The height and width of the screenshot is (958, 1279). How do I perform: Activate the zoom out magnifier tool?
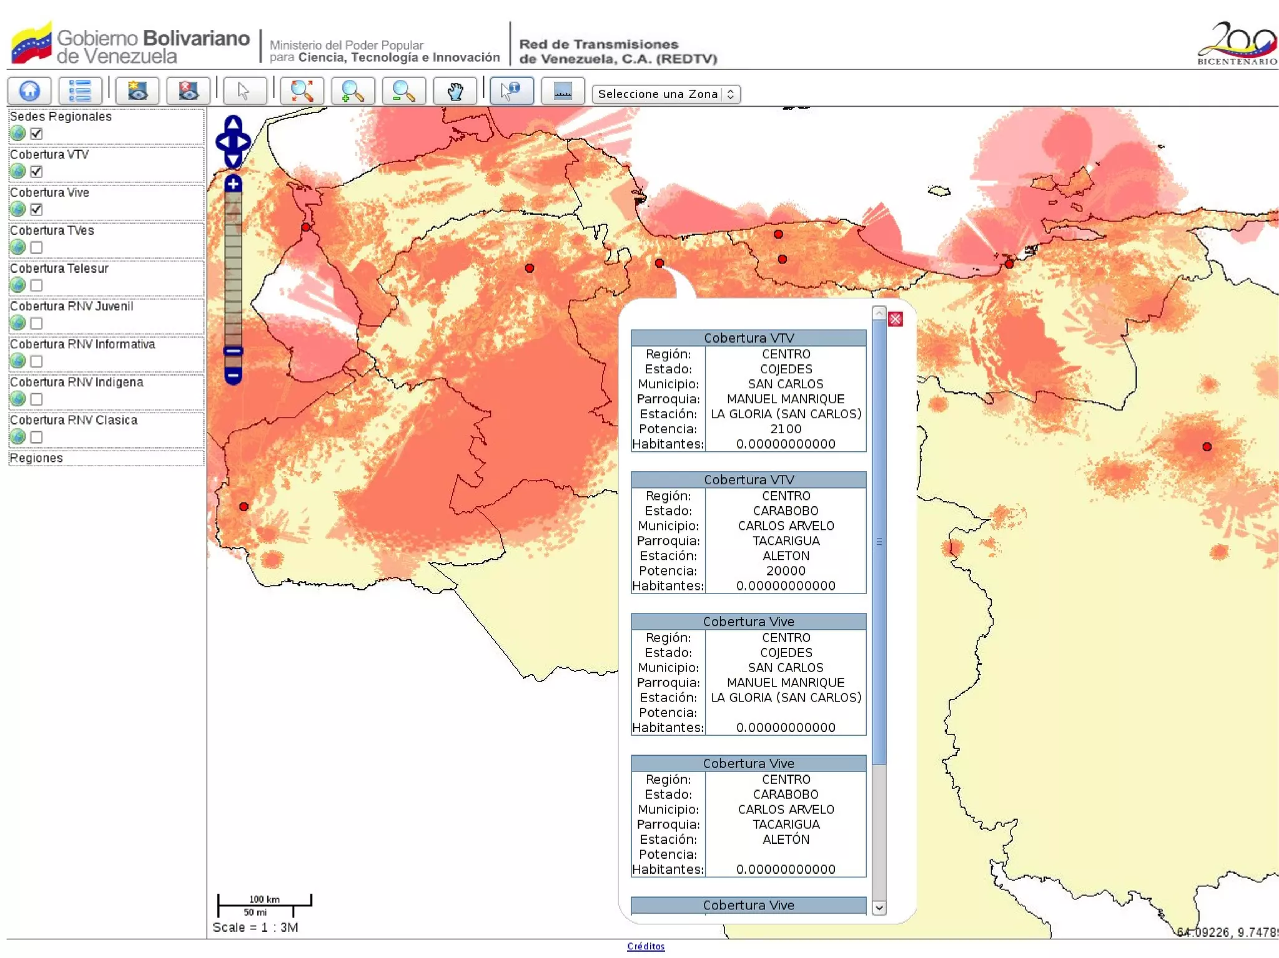pyautogui.click(x=403, y=91)
